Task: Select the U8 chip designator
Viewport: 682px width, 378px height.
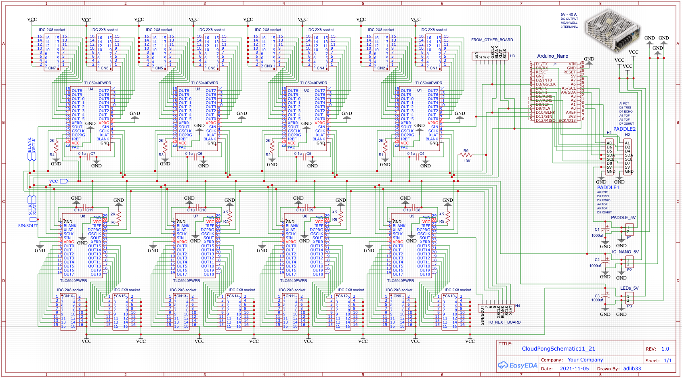Action: [x=82, y=216]
